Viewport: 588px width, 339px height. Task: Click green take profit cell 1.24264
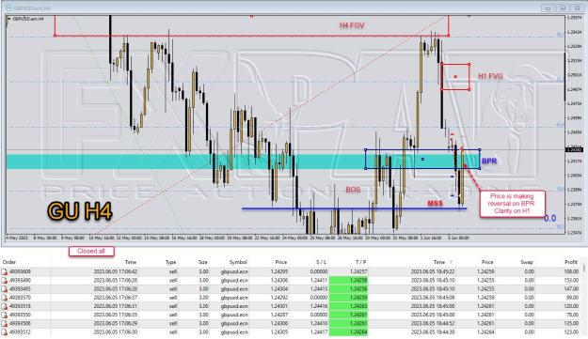pyautogui.click(x=348, y=332)
